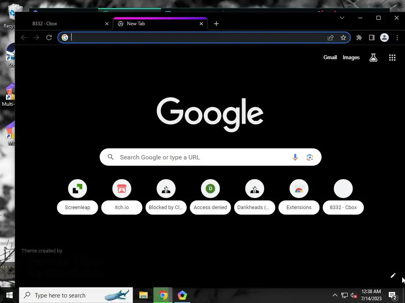This screenshot has height=303, width=405.
Task: Click the Chrome taskbar icon
Action: click(163, 295)
